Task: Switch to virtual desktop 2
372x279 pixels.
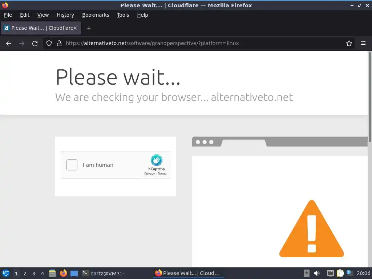Action: tap(25, 274)
